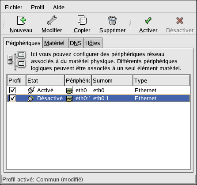The image size is (197, 185).
Task: Sort by the Type column header
Action: [x=161, y=80]
